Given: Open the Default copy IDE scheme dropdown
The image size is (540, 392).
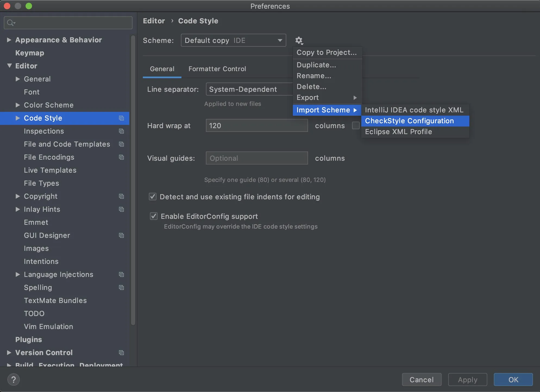Looking at the screenshot, I should pos(233,40).
